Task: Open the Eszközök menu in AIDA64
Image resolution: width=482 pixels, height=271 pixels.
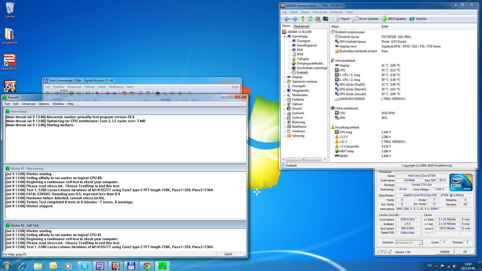Action: [x=336, y=12]
